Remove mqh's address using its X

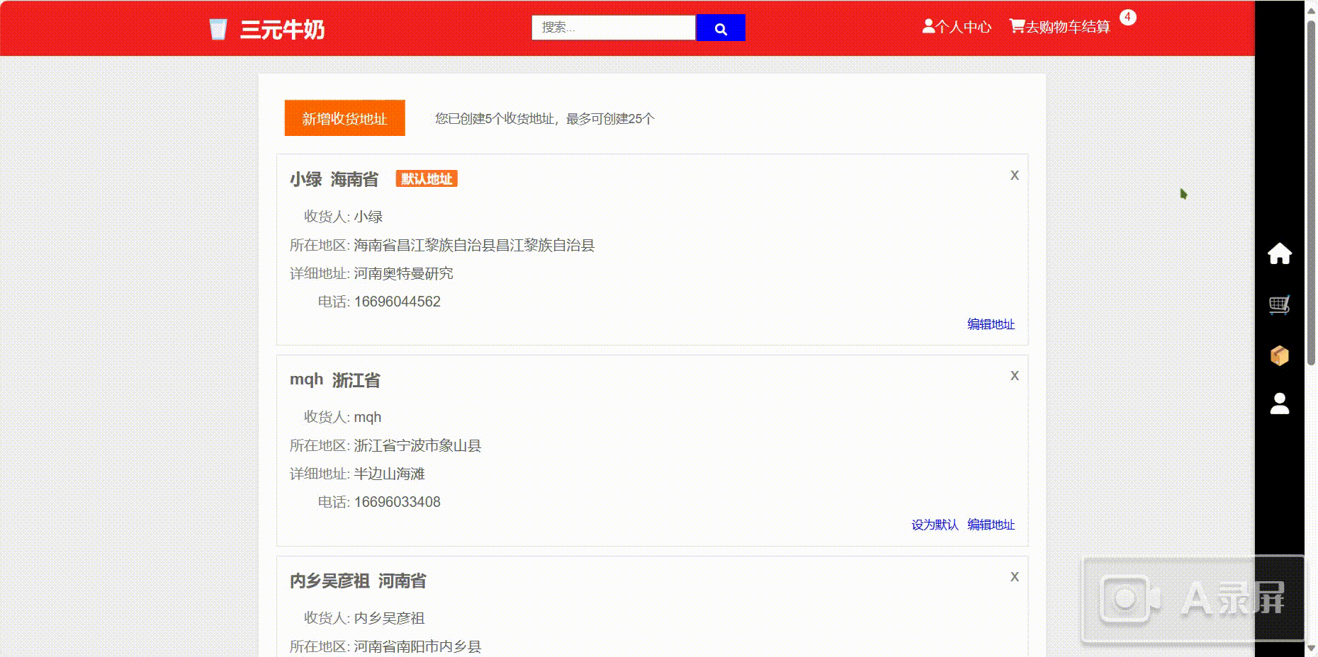click(1015, 376)
